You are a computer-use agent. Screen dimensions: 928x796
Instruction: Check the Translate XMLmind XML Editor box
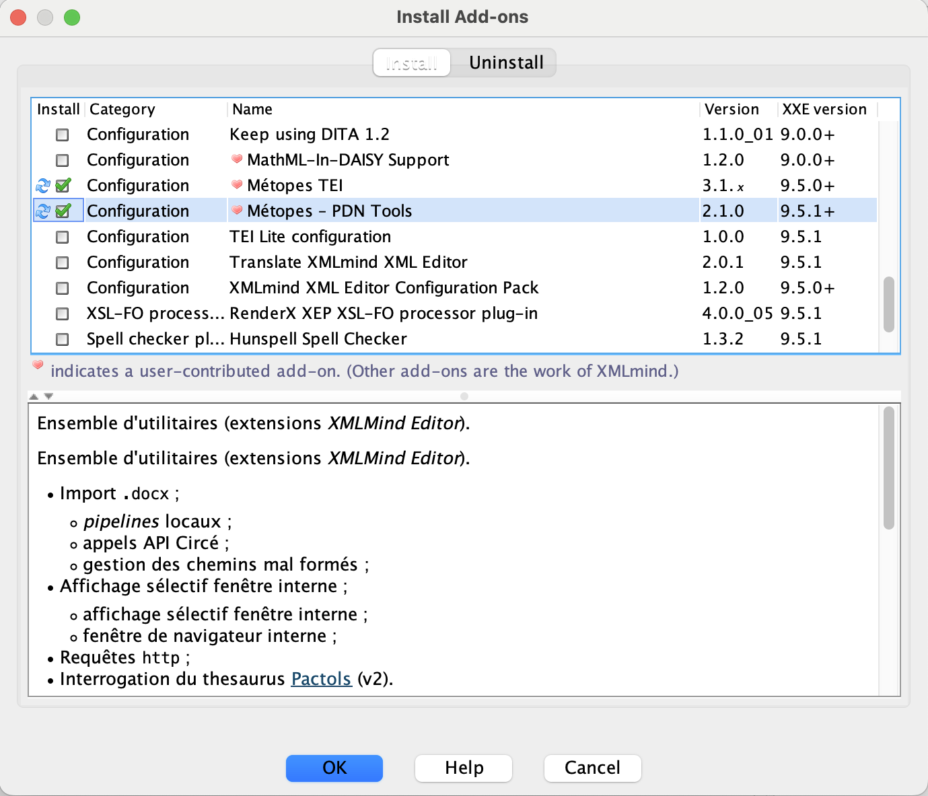tap(63, 262)
